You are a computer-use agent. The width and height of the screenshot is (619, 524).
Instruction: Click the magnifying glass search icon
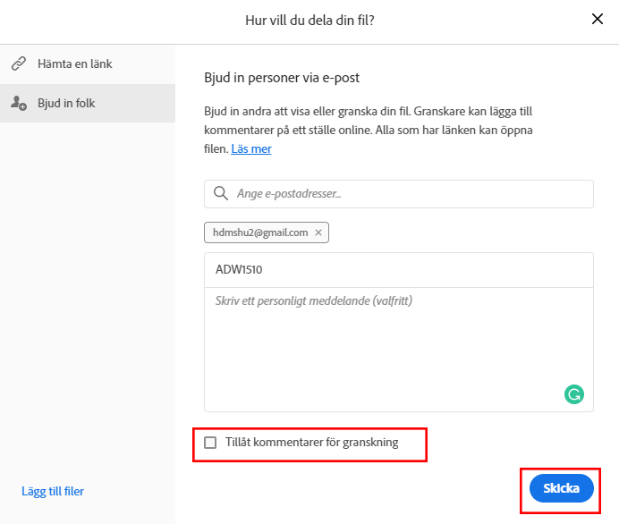coord(220,194)
